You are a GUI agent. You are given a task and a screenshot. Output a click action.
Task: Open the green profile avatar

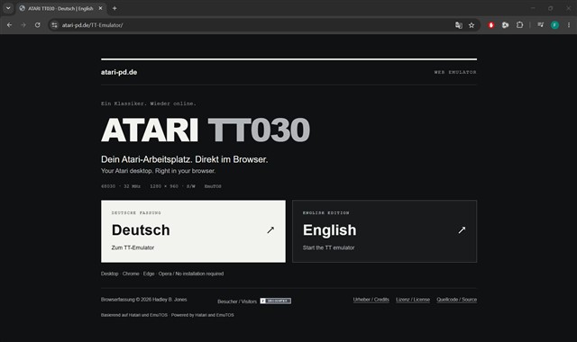tap(554, 25)
